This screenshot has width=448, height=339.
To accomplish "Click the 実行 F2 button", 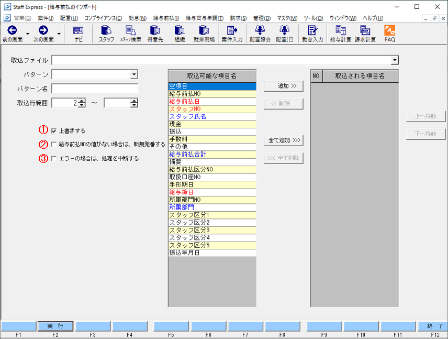I will [x=55, y=326].
